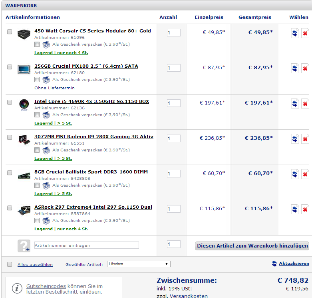
Task: Open ASRock Z97 Extreme4 product link
Action: (93, 207)
